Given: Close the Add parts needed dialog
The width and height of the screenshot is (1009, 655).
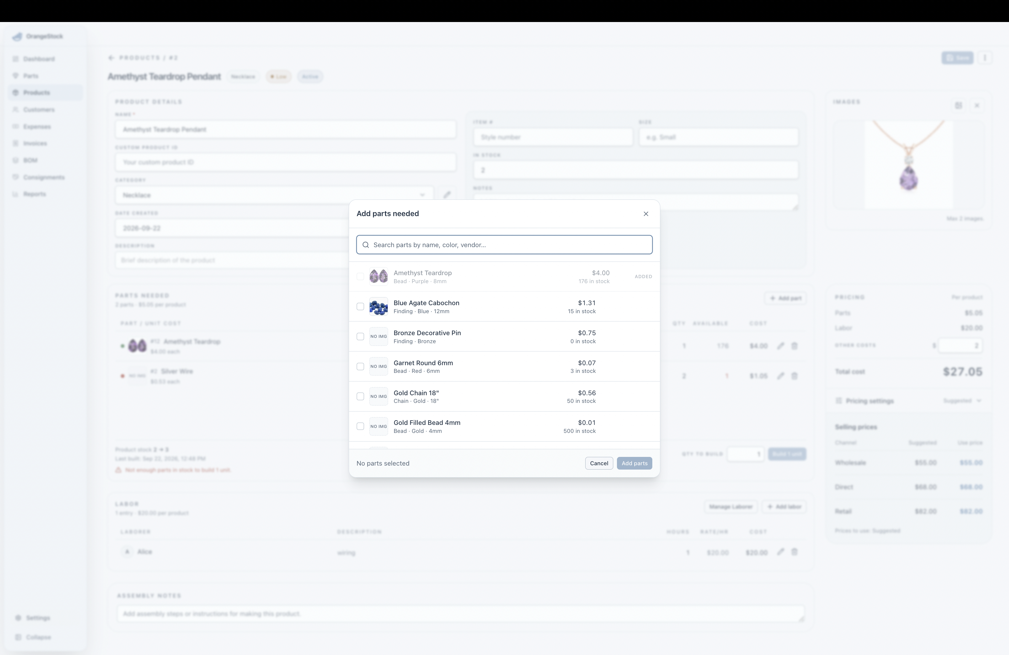Looking at the screenshot, I should [x=646, y=213].
